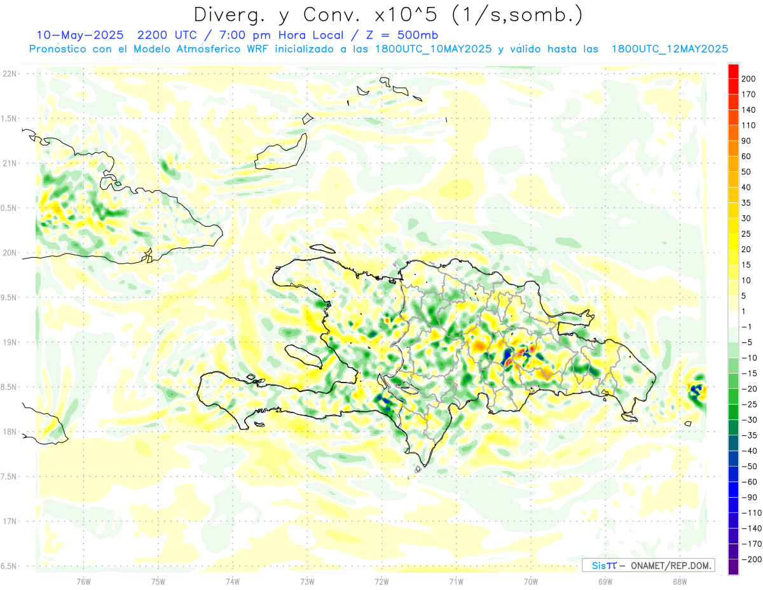The width and height of the screenshot is (763, 590).
Task: Click the '8.5N' latitude axis label
Action: [9, 387]
